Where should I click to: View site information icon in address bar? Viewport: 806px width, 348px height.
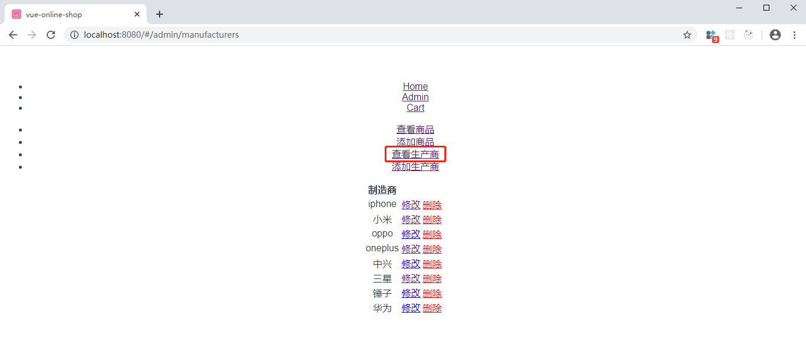point(74,35)
